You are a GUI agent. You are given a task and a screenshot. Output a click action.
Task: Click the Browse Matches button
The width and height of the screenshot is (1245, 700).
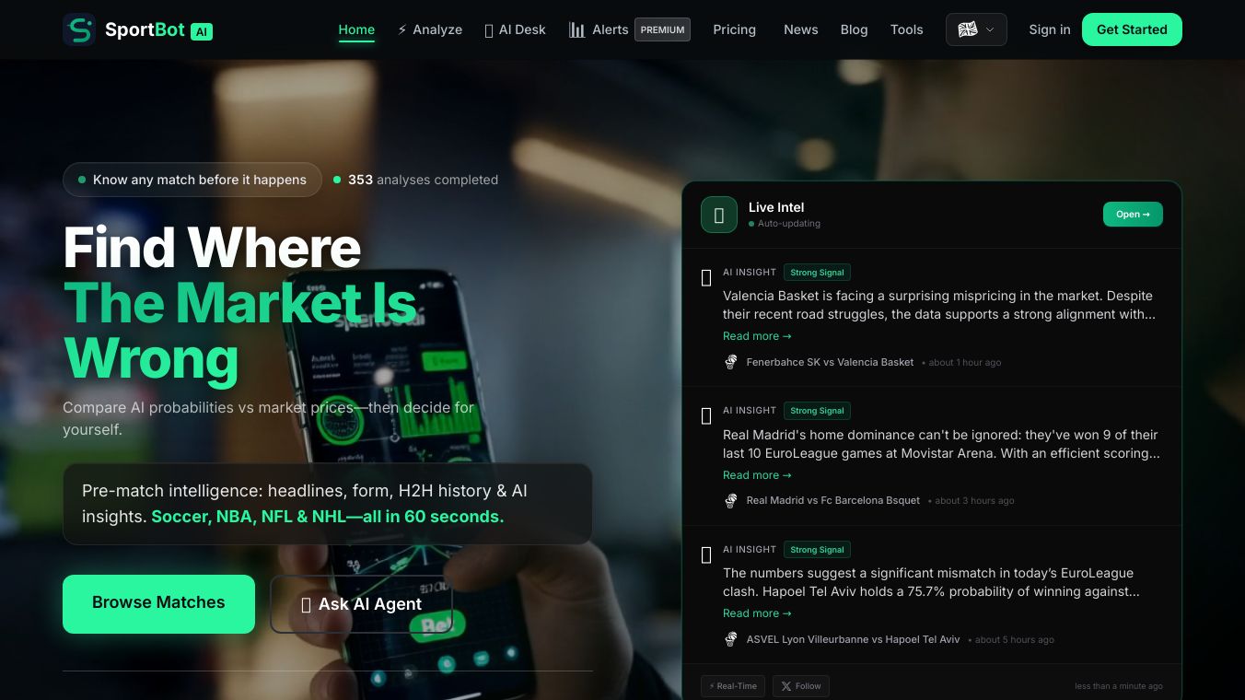click(158, 604)
